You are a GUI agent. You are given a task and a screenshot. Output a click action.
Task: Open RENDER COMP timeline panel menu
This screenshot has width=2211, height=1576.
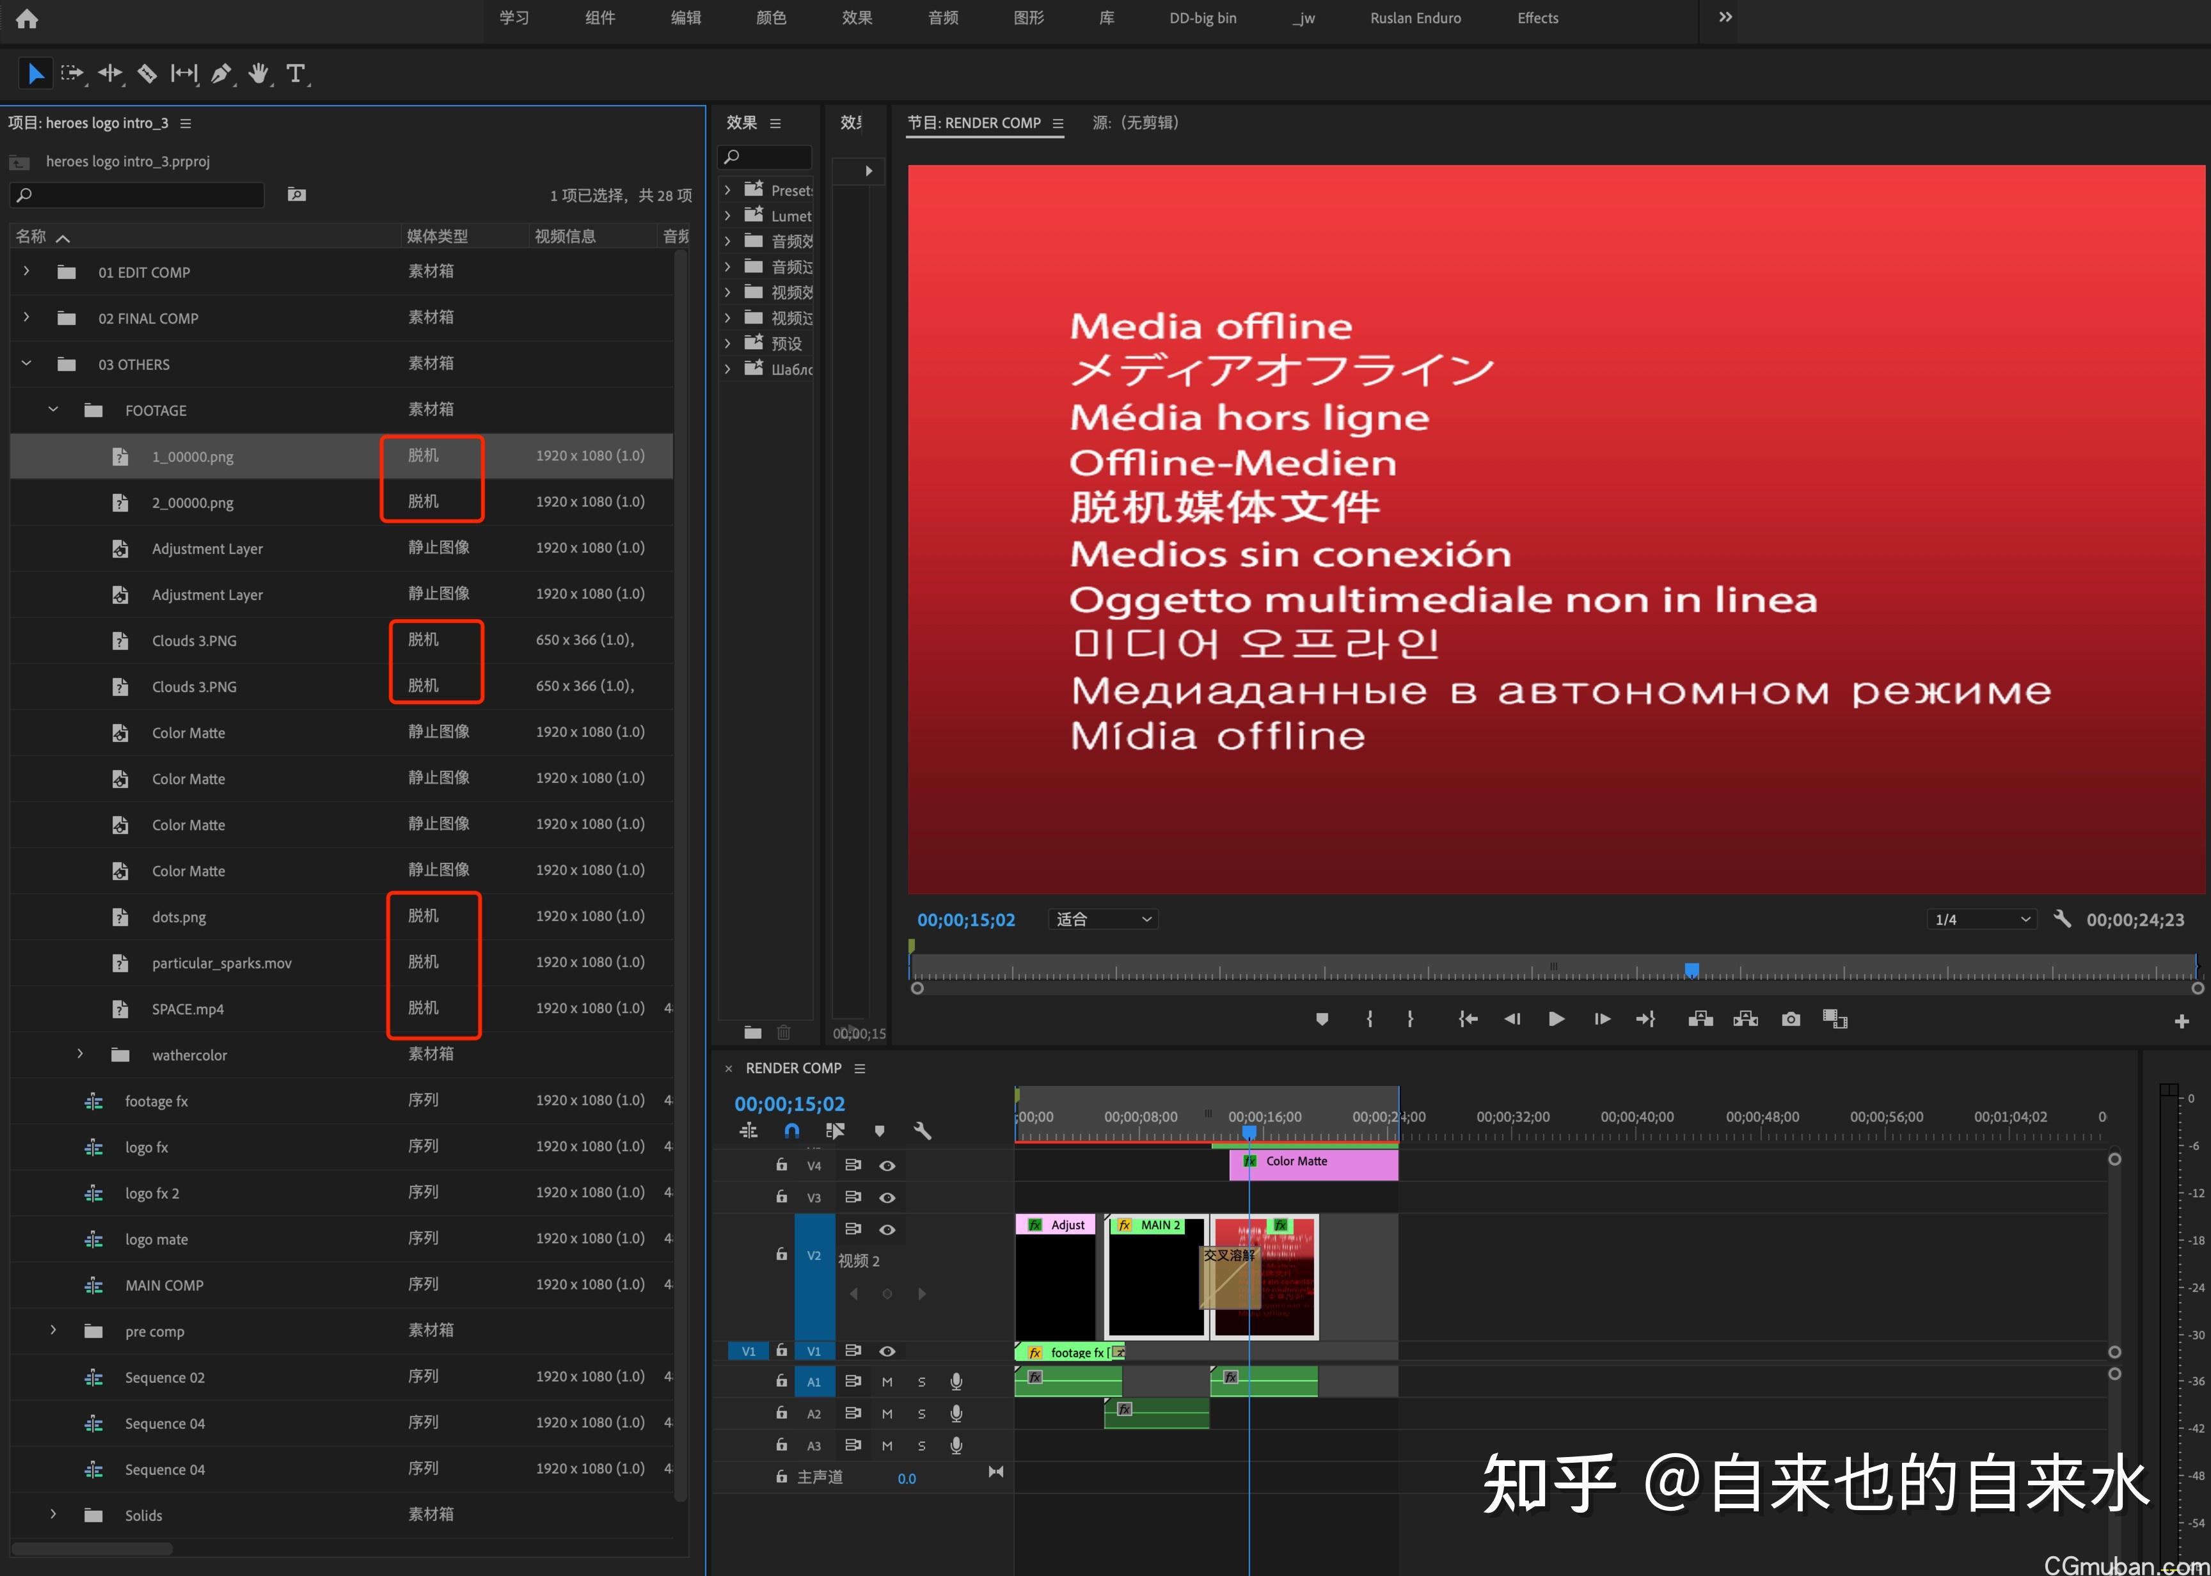click(x=859, y=1068)
